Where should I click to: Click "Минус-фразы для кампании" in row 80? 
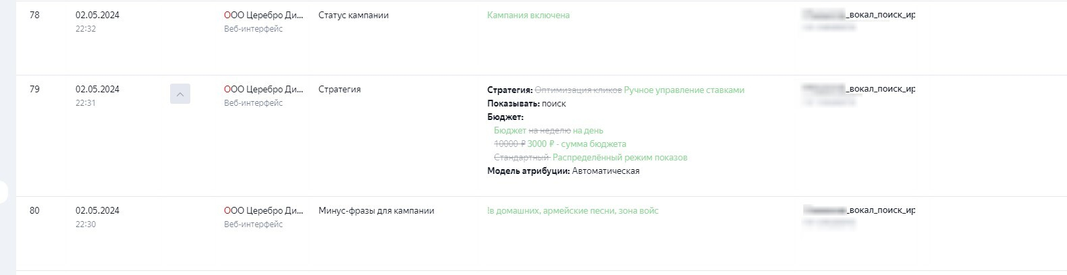pyautogui.click(x=376, y=211)
